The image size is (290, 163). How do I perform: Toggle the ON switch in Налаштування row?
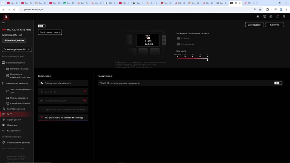point(278,83)
